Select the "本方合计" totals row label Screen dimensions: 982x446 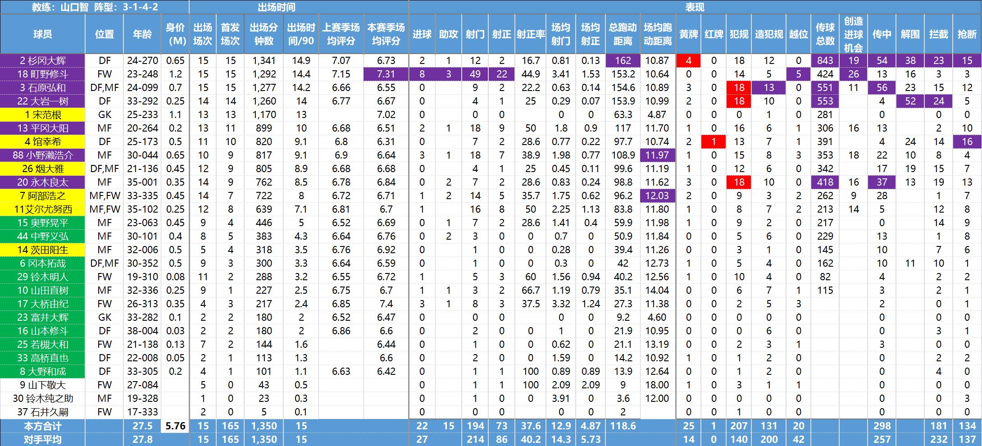(x=43, y=426)
